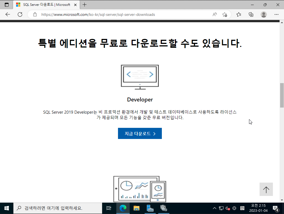Click the back-to-top arrow button
Screen dimensions: 284x214
(266, 189)
